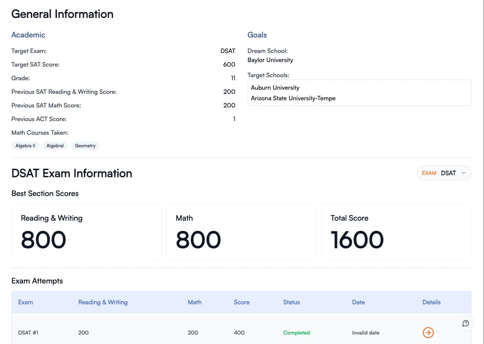
Task: Click the Exam column header
Action: click(25, 302)
